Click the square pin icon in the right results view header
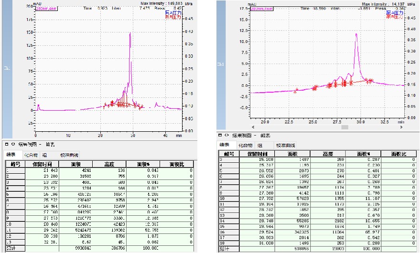420x253 pixels. (219, 135)
